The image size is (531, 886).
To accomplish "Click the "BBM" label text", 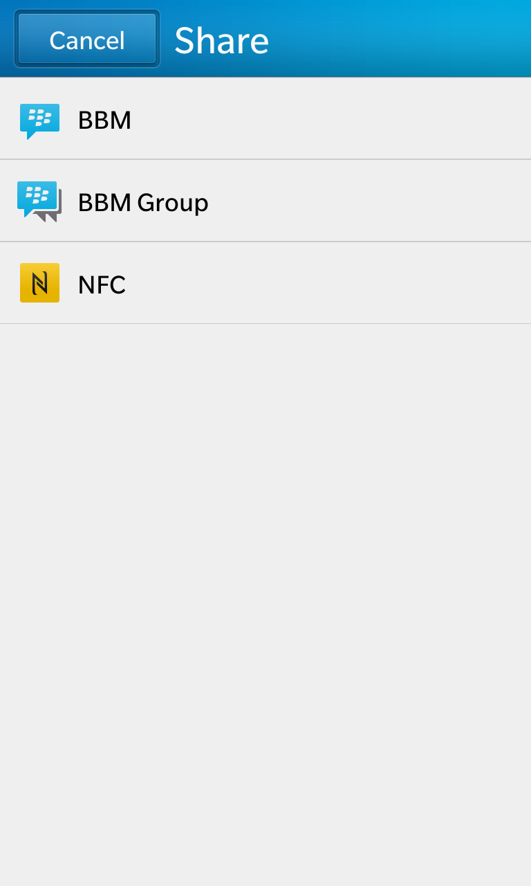I will click(x=104, y=120).
